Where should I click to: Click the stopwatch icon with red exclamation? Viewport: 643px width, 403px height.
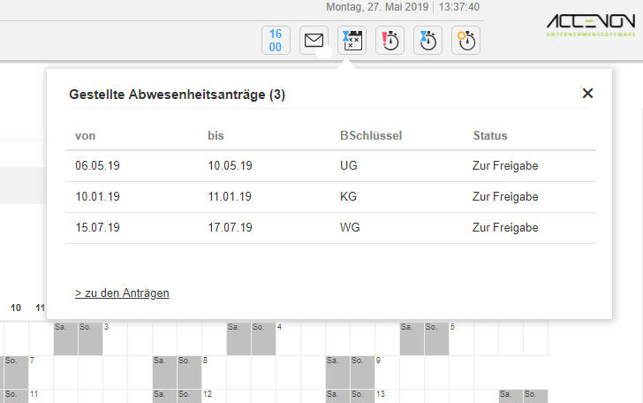(390, 41)
